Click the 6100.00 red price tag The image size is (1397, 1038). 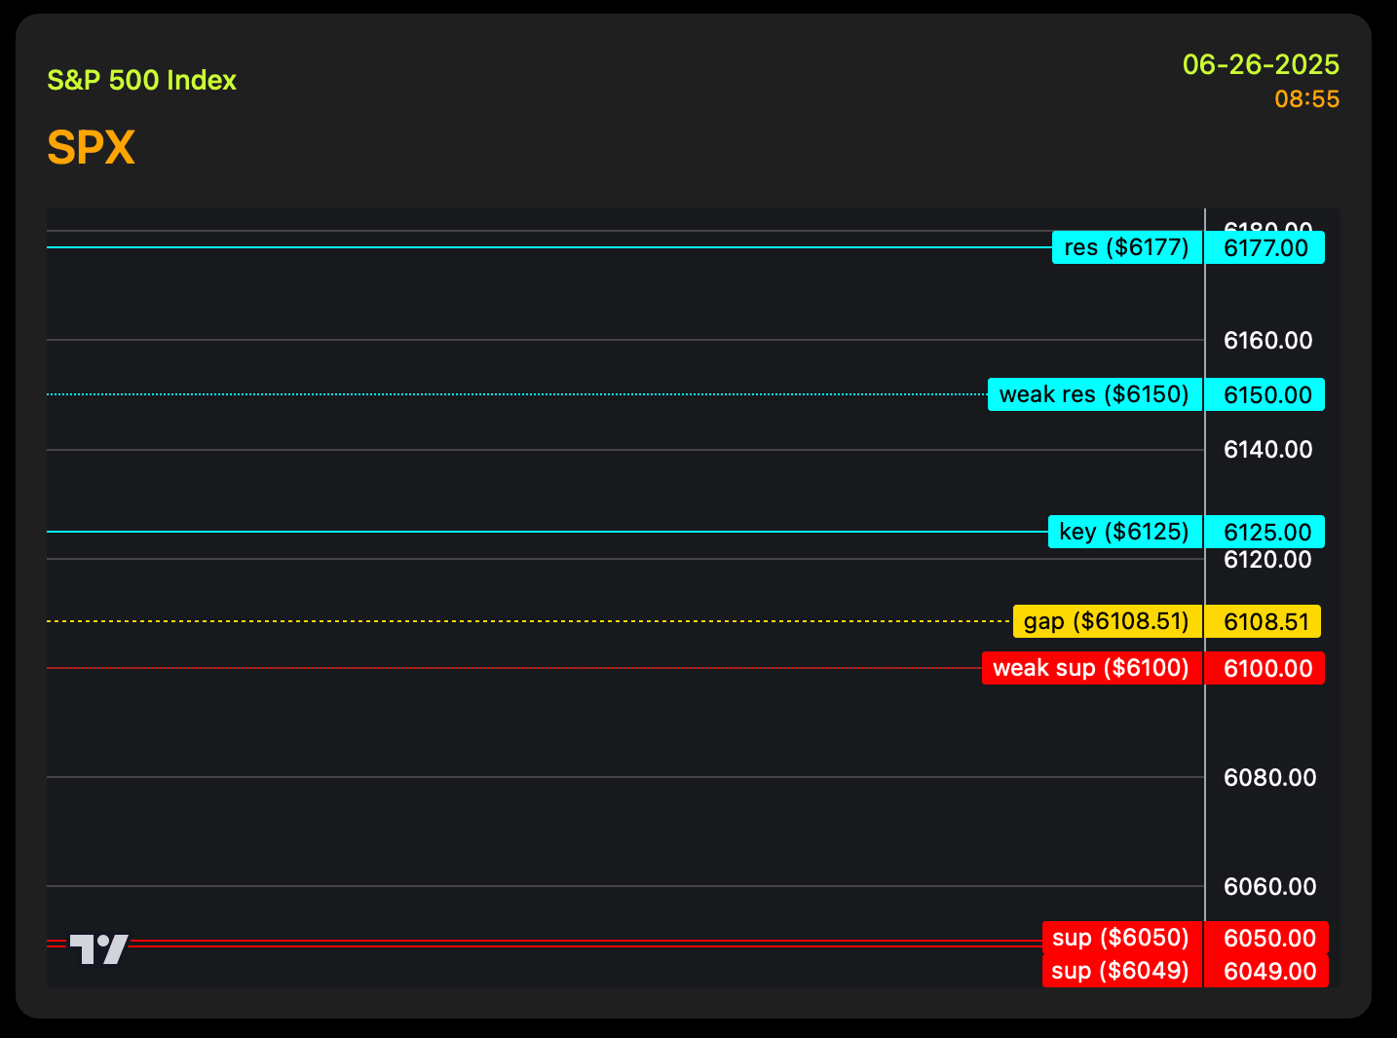[x=1265, y=668]
